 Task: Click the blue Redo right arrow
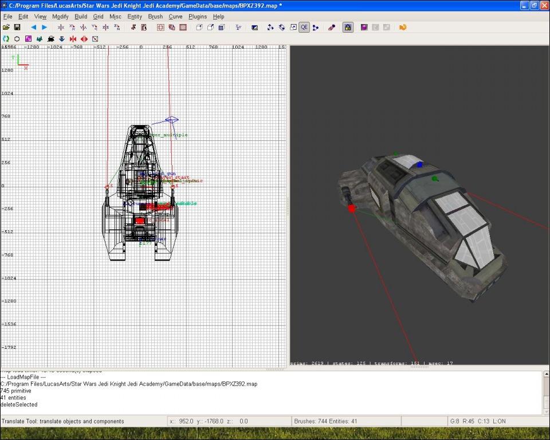[x=44, y=27]
